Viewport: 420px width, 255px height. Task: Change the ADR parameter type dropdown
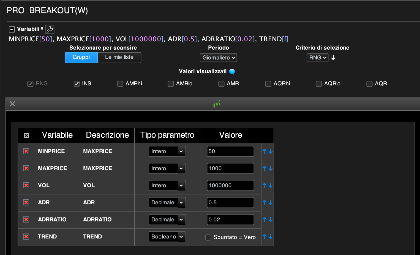(167, 202)
